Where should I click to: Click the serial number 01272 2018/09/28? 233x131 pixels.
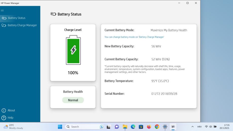coord(164,94)
